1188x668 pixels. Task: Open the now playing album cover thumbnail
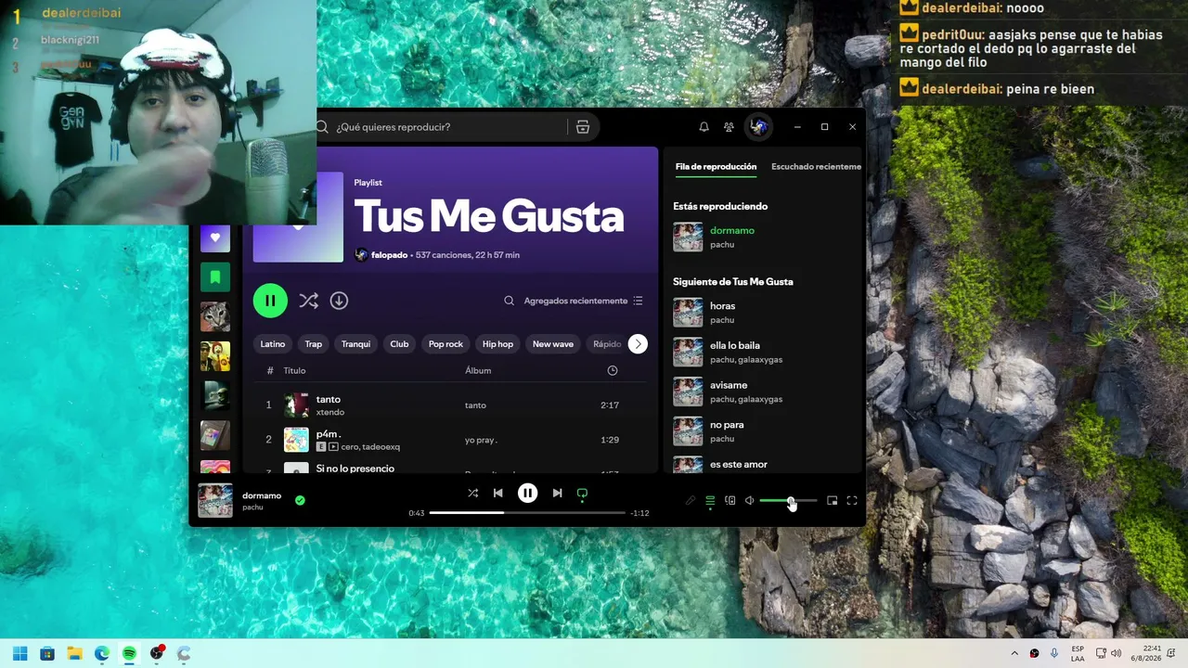click(x=215, y=501)
